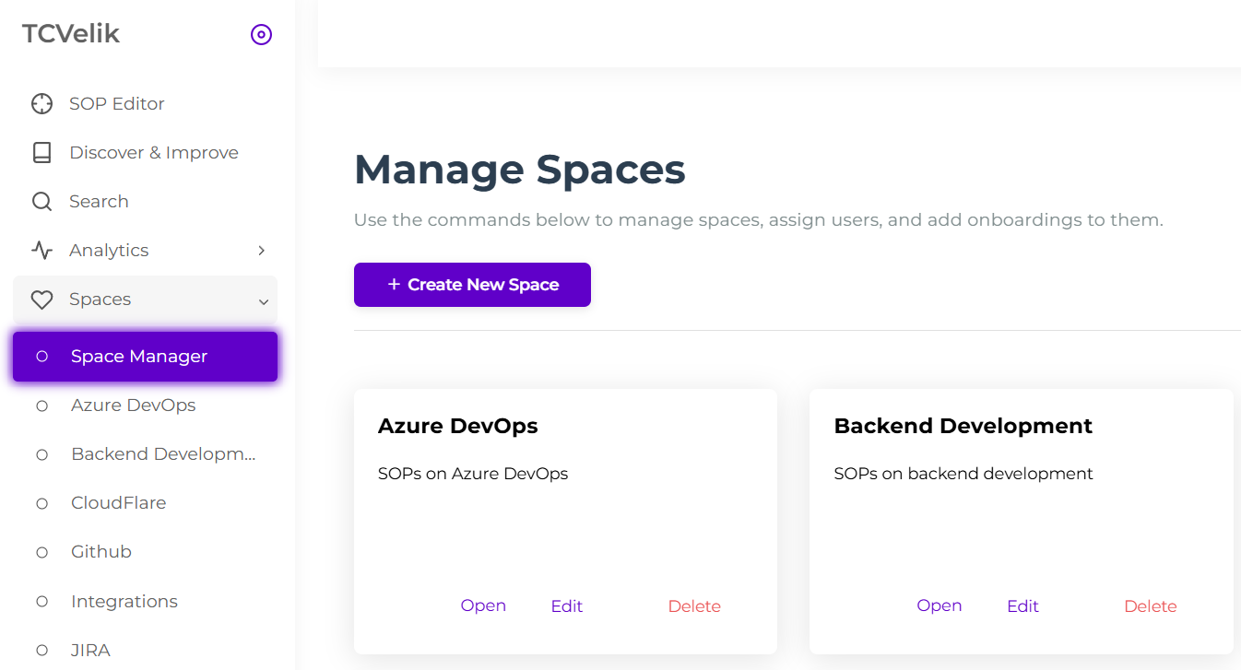
Task: Collapse the Spaces menu chevron
Action: pyautogui.click(x=264, y=301)
